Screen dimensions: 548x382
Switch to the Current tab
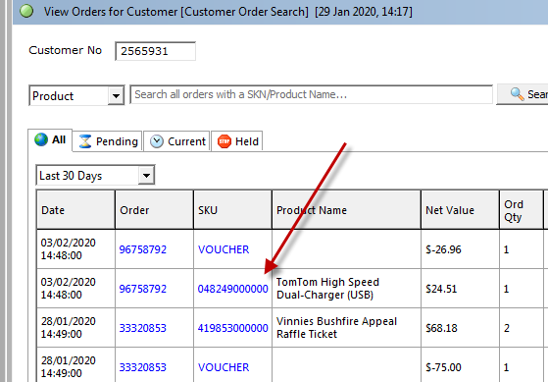[x=176, y=141]
